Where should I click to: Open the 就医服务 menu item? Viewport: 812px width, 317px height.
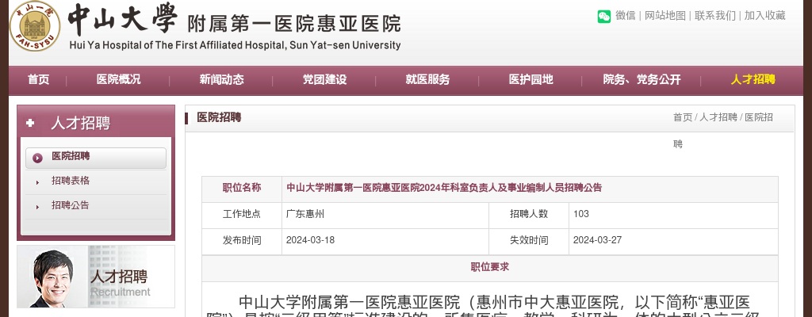coord(427,79)
